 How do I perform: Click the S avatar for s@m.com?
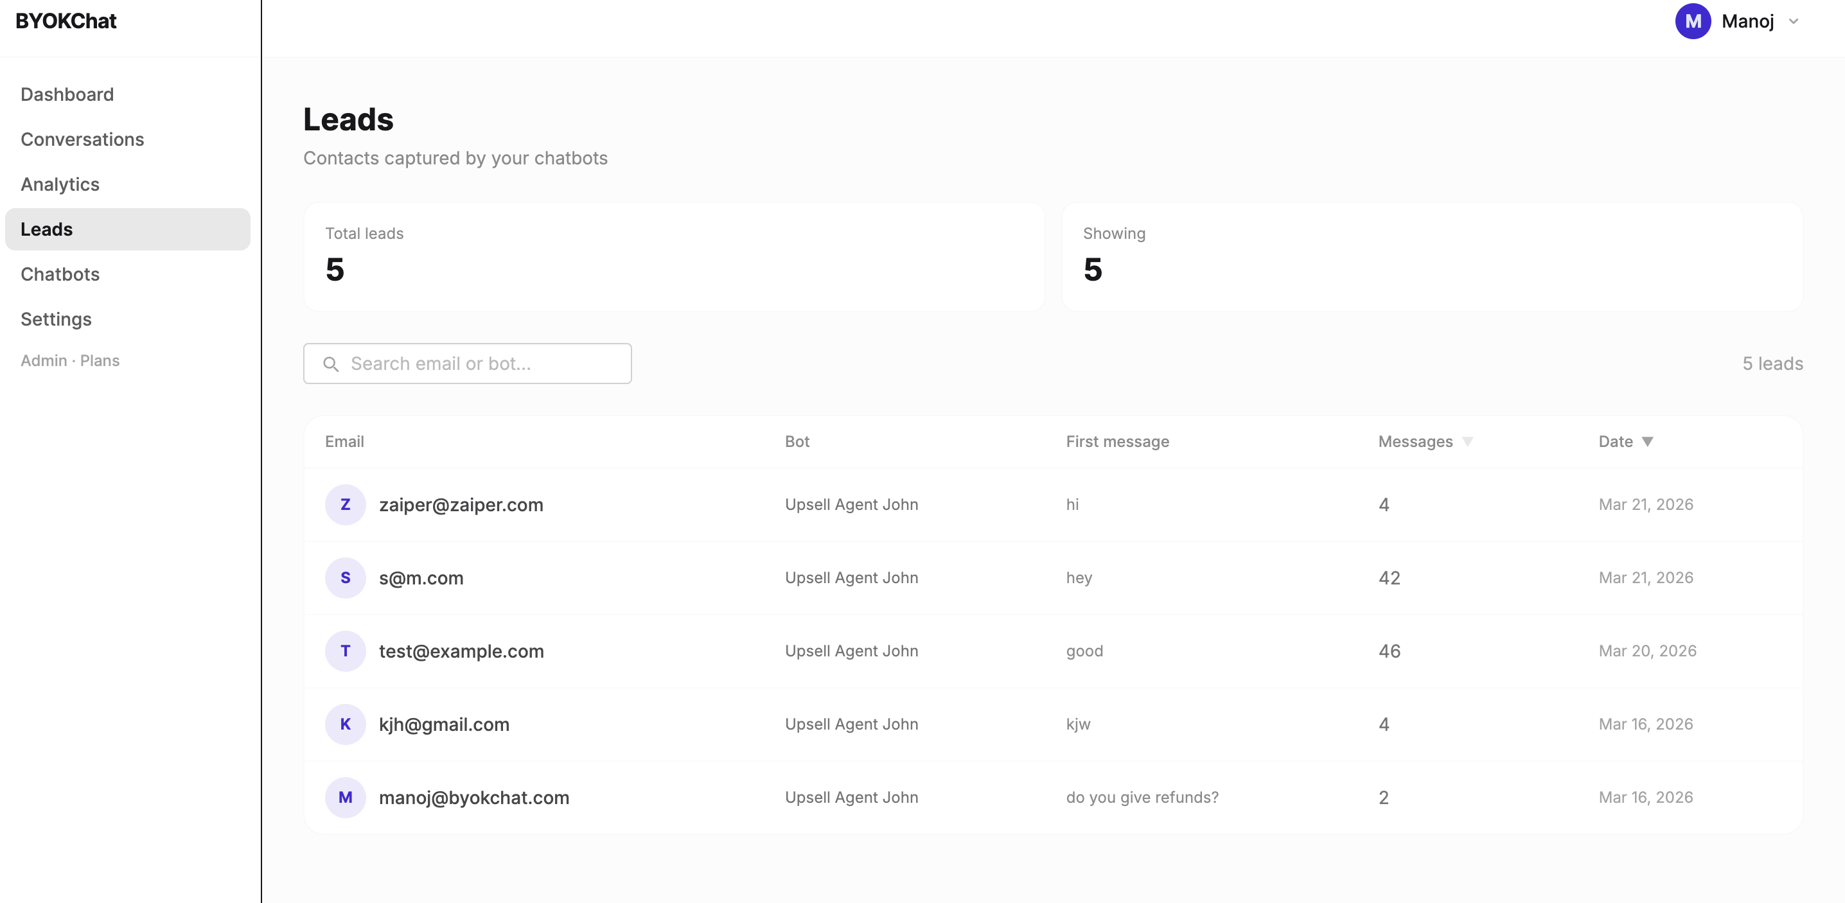click(x=345, y=577)
